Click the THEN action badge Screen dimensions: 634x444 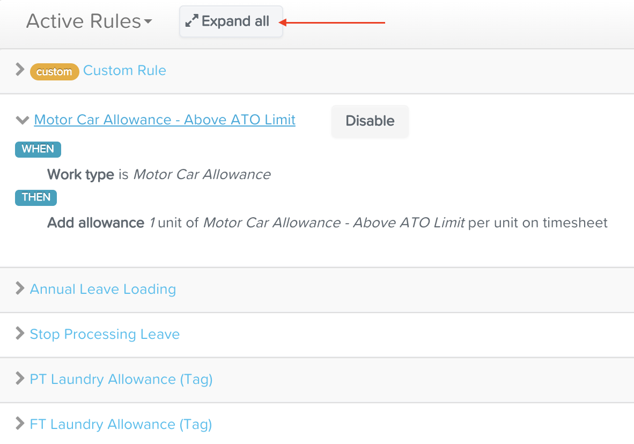point(36,197)
